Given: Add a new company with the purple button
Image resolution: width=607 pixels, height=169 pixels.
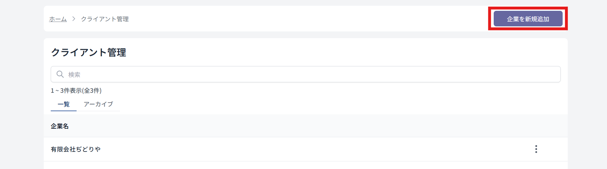Looking at the screenshot, I should [528, 19].
